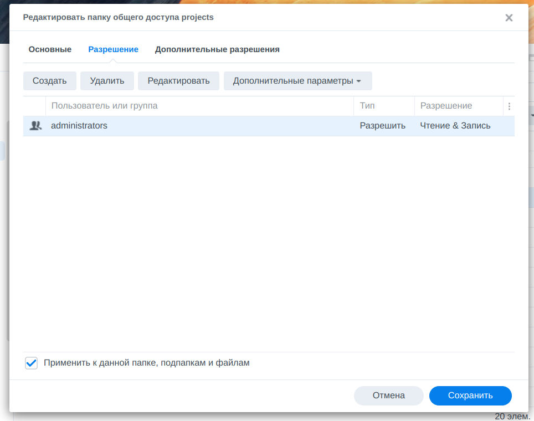
Task: Cancel changes with the Отмена button
Action: (x=388, y=396)
